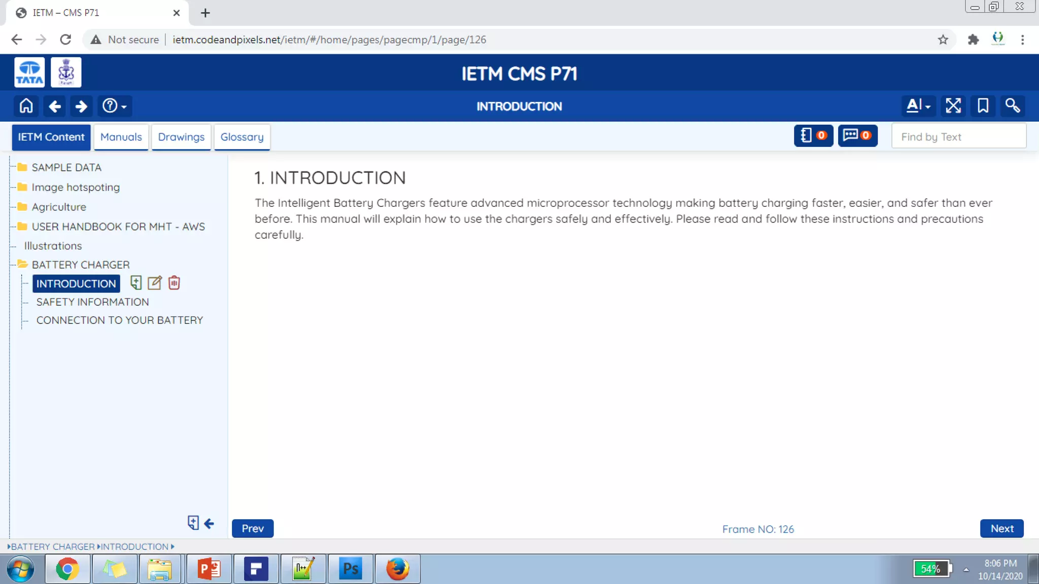The width and height of the screenshot is (1039, 584).
Task: Open the search magnifier icon
Action: [x=1013, y=106]
